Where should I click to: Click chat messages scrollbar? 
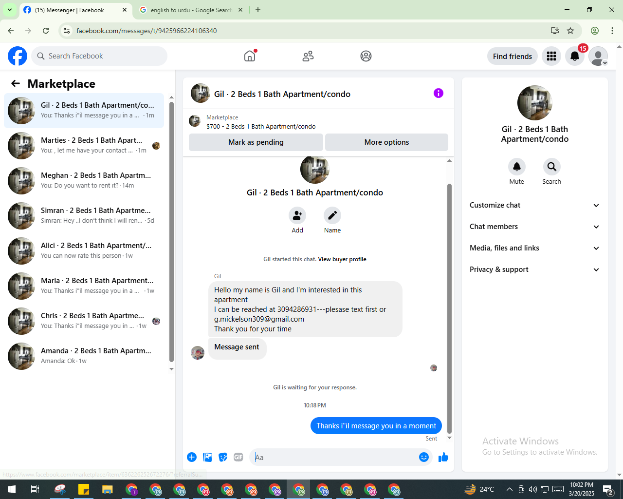click(449, 308)
